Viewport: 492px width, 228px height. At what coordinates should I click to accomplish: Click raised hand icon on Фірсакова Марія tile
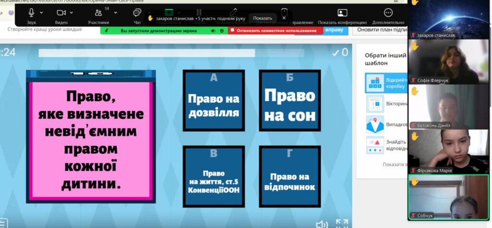[415, 136]
